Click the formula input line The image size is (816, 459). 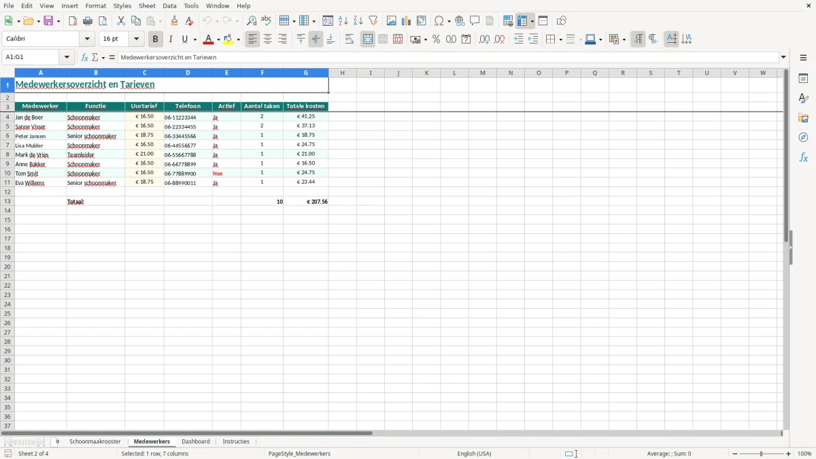[448, 57]
